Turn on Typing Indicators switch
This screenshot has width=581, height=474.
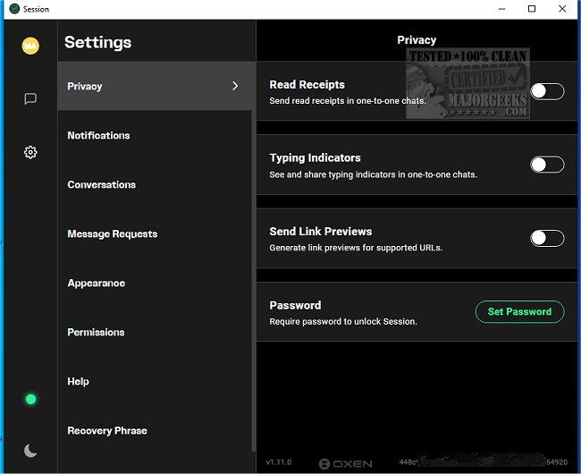[x=547, y=165]
